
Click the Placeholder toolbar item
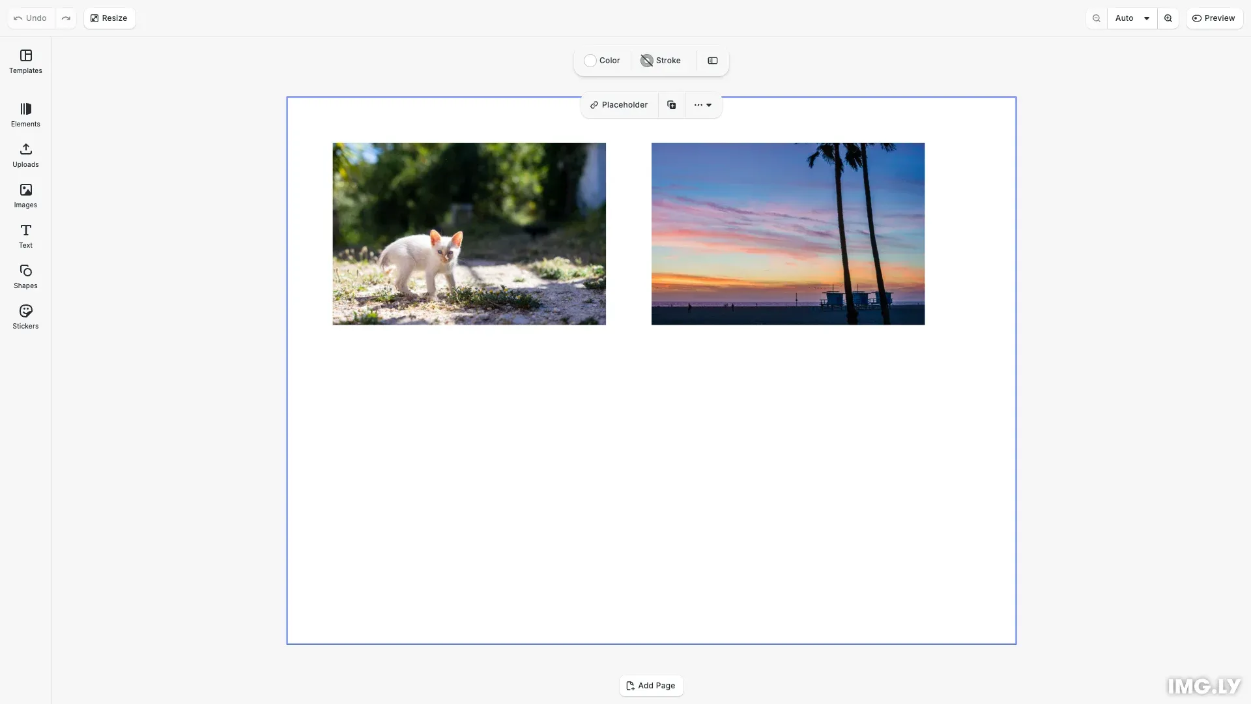(x=618, y=104)
